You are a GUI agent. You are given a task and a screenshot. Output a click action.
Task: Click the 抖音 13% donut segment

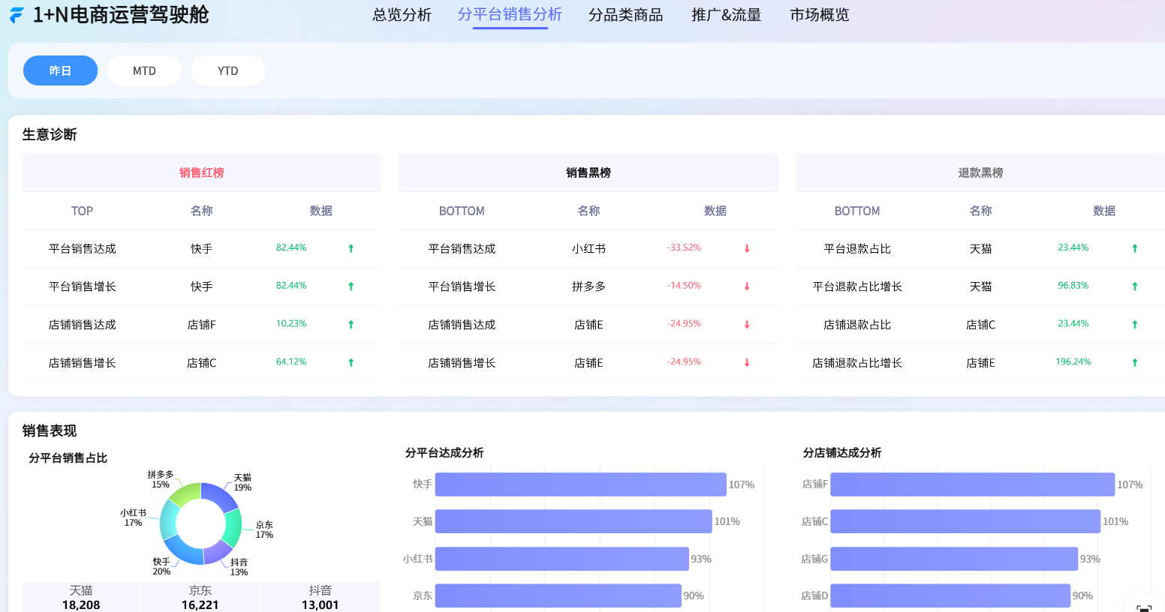pyautogui.click(x=218, y=553)
